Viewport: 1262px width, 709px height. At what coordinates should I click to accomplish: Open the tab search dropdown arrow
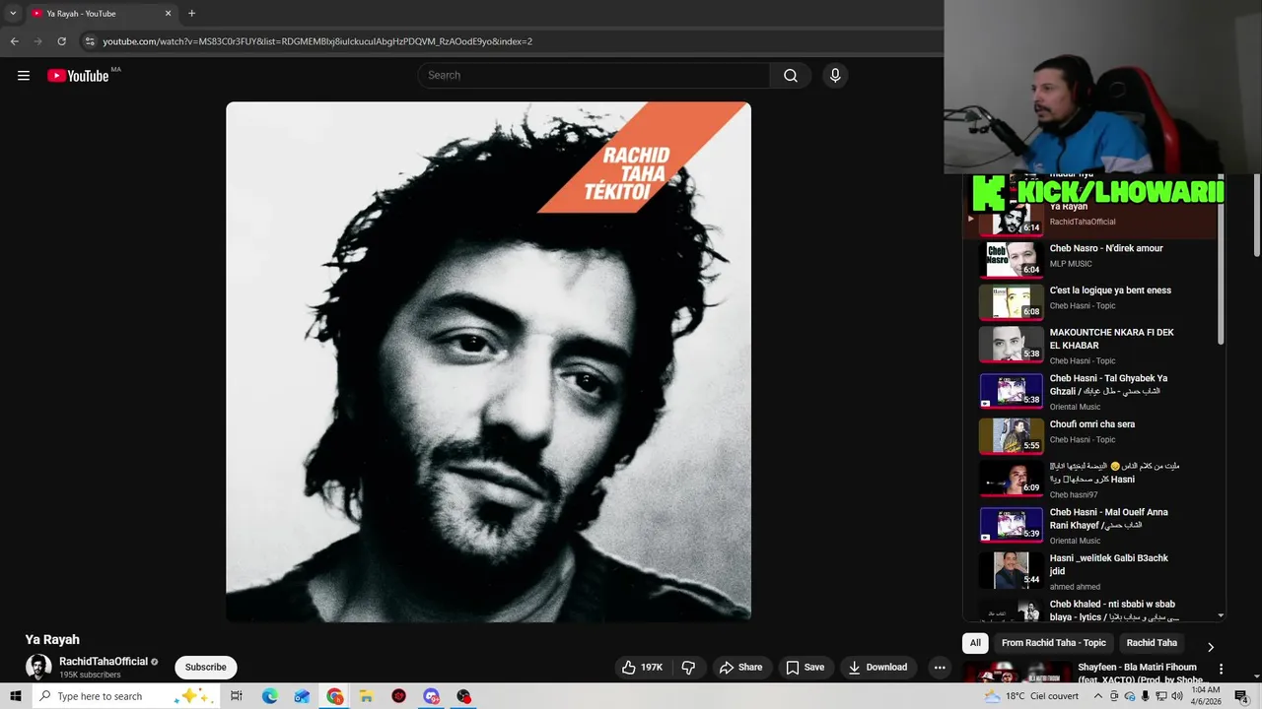13,14
